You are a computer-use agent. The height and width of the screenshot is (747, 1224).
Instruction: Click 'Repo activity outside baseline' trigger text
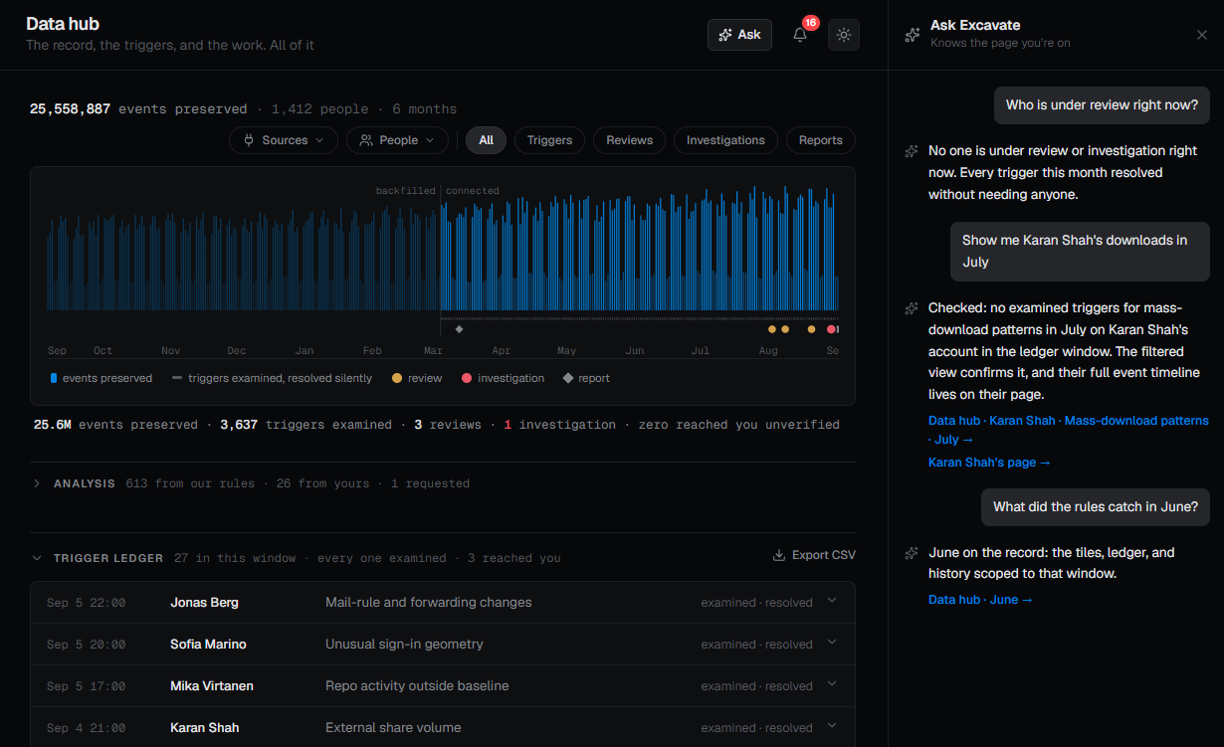(417, 685)
